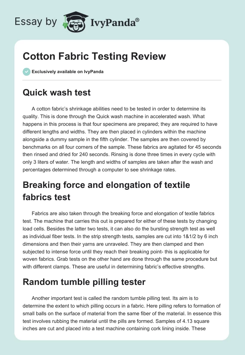Image resolution: width=245 pixels, height=355 pixels.
Task: Click the IvyPanda panda logo icon
Action: click(73, 21)
